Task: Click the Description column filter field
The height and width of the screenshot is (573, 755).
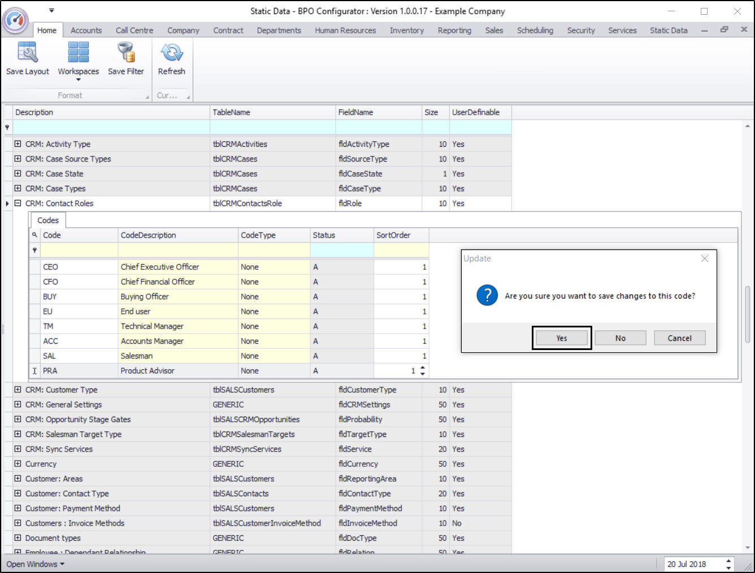Action: pyautogui.click(x=111, y=128)
